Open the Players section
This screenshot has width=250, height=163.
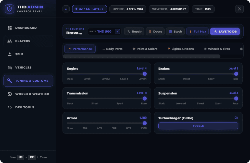click(x=28, y=41)
